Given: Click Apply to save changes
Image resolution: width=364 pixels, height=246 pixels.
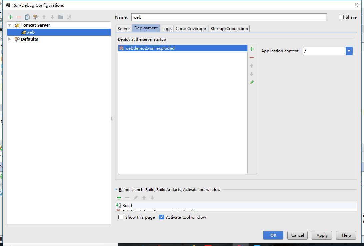Looking at the screenshot, I should (x=322, y=235).
